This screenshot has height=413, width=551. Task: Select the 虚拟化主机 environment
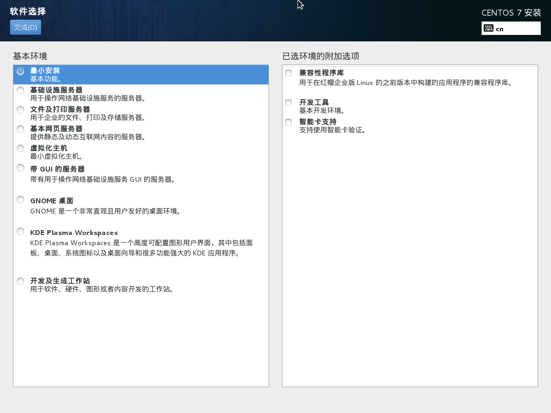(20, 148)
